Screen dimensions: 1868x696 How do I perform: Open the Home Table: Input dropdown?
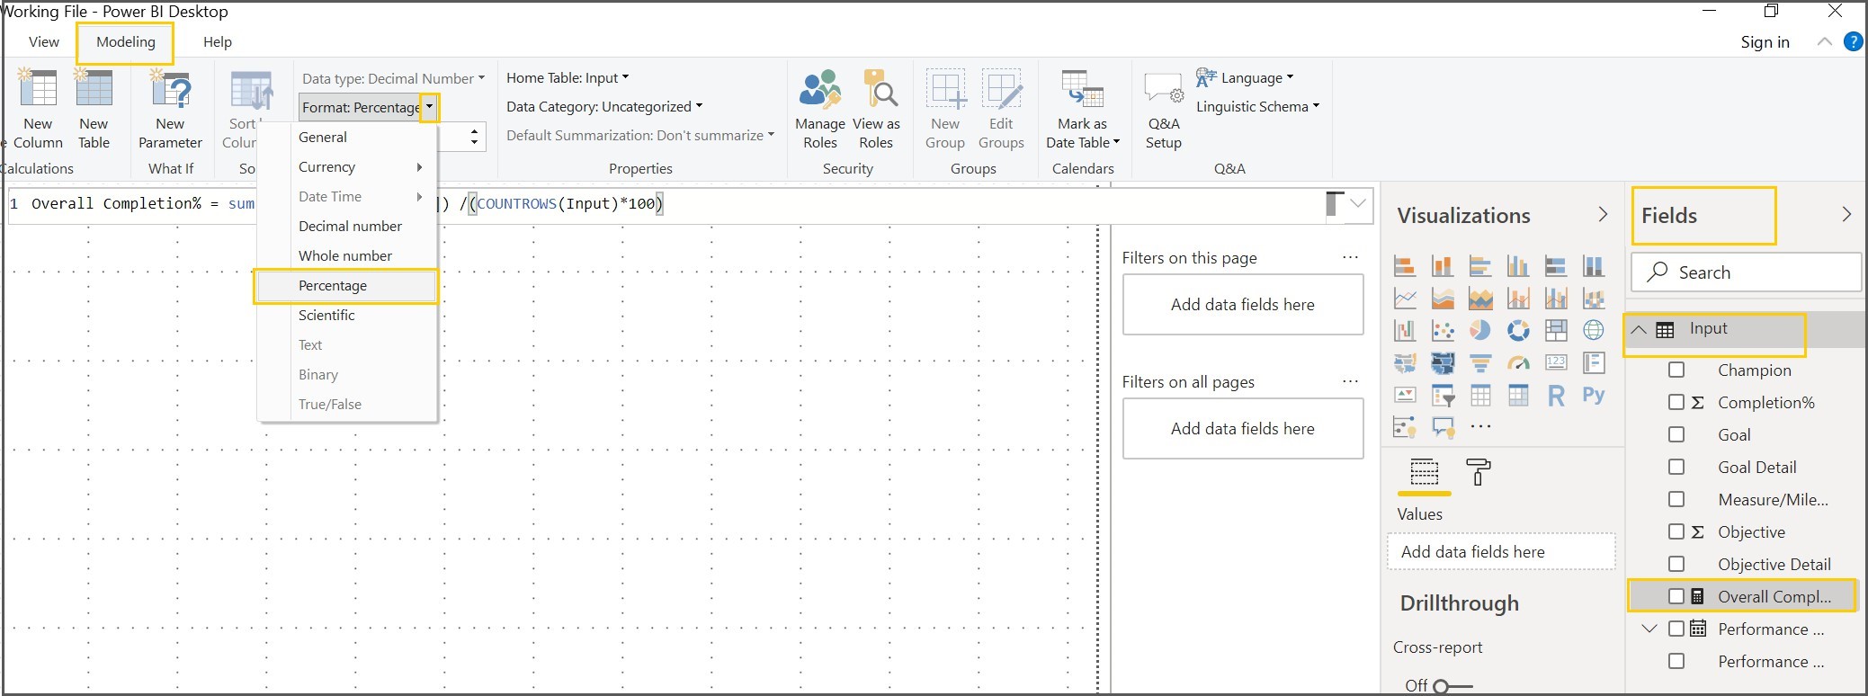pyautogui.click(x=568, y=78)
